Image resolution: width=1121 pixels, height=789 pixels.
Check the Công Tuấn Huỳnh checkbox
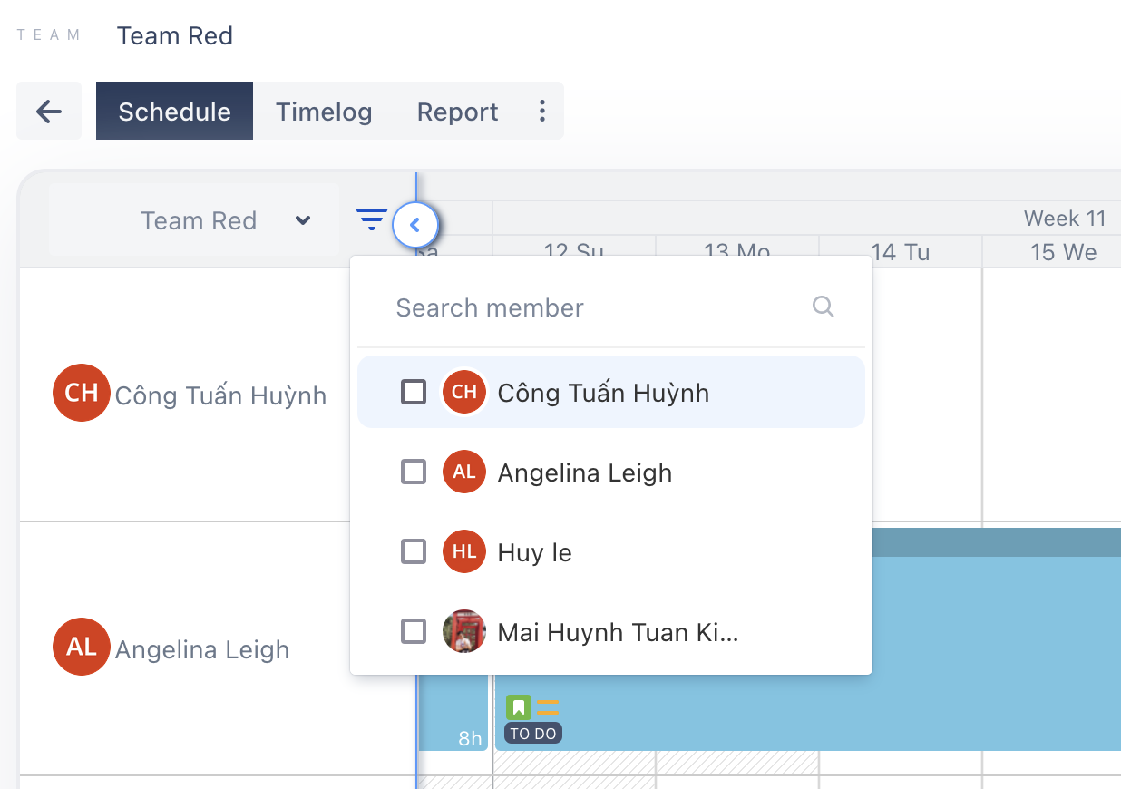(414, 392)
